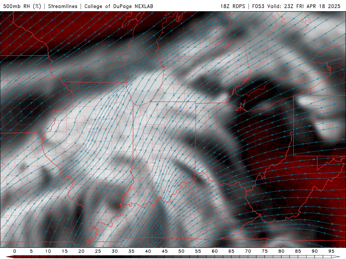This screenshot has height=259, width=346.
Task: Select the "10" value on the scale
Action: (48, 251)
